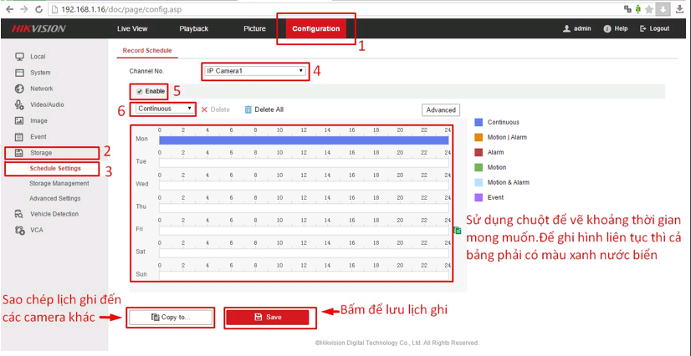Click the Storage icon in sidebar
This screenshot has width=691, height=356.
tap(18, 153)
